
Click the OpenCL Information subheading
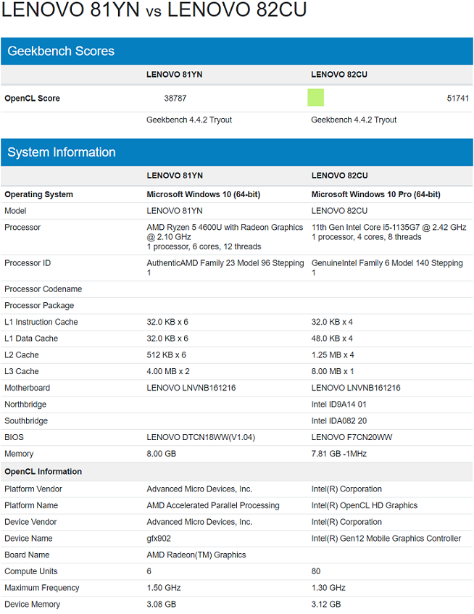(43, 471)
